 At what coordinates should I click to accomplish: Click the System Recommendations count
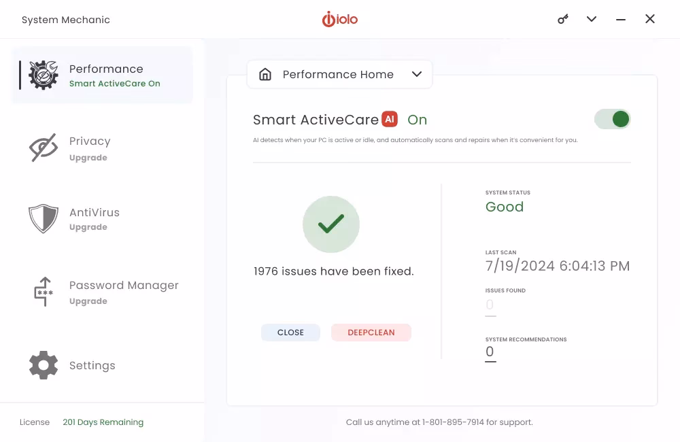coord(490,352)
